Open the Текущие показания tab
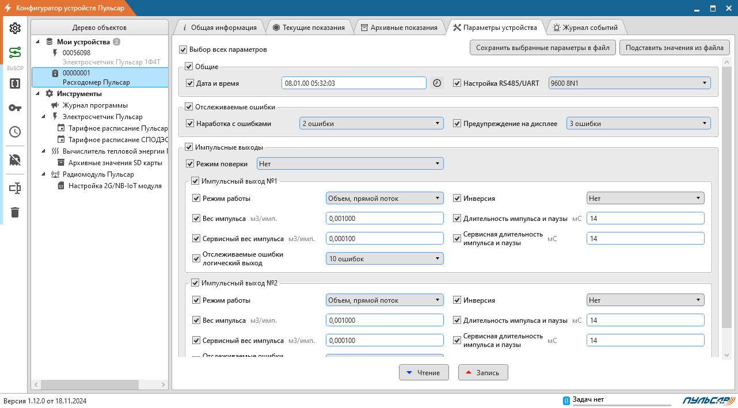This screenshot has width=738, height=408. pos(309,27)
